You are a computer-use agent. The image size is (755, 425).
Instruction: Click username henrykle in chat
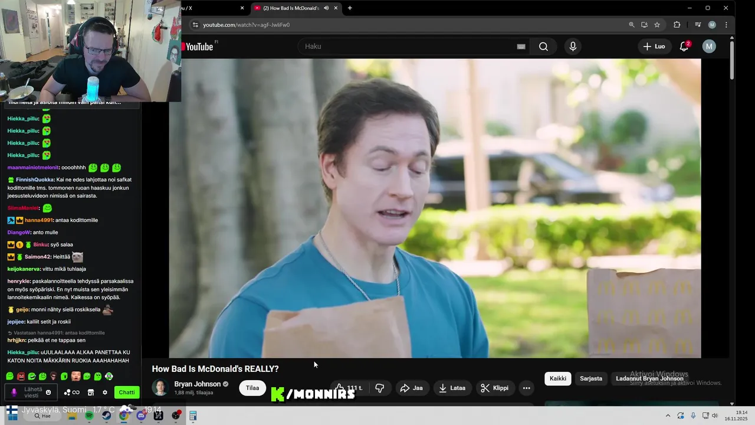pyautogui.click(x=19, y=282)
